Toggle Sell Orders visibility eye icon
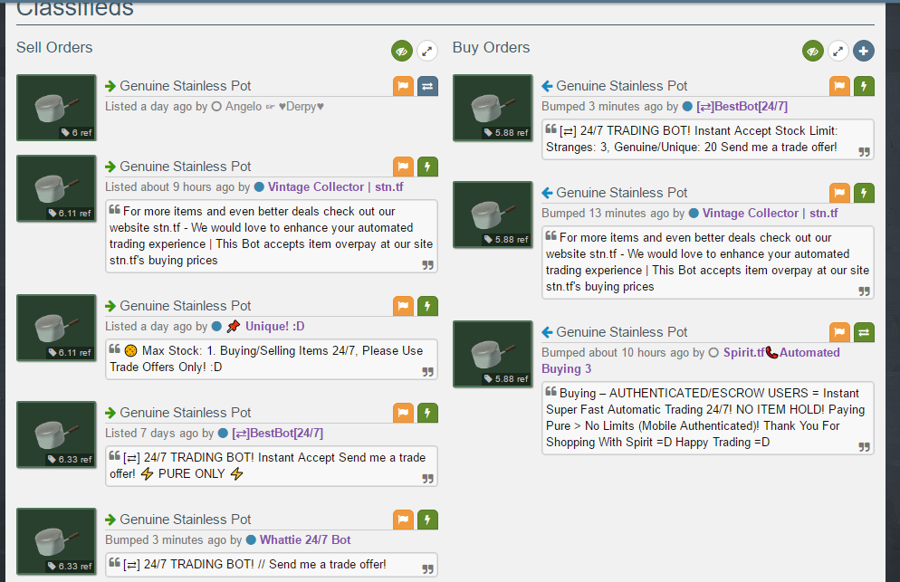 click(402, 51)
